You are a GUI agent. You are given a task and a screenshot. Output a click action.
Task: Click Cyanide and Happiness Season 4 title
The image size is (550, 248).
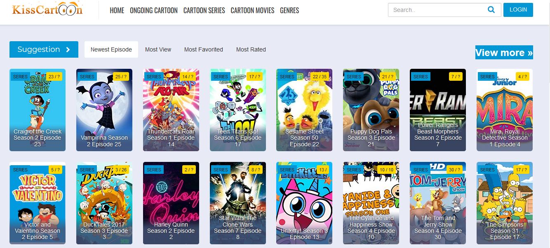(x=371, y=227)
